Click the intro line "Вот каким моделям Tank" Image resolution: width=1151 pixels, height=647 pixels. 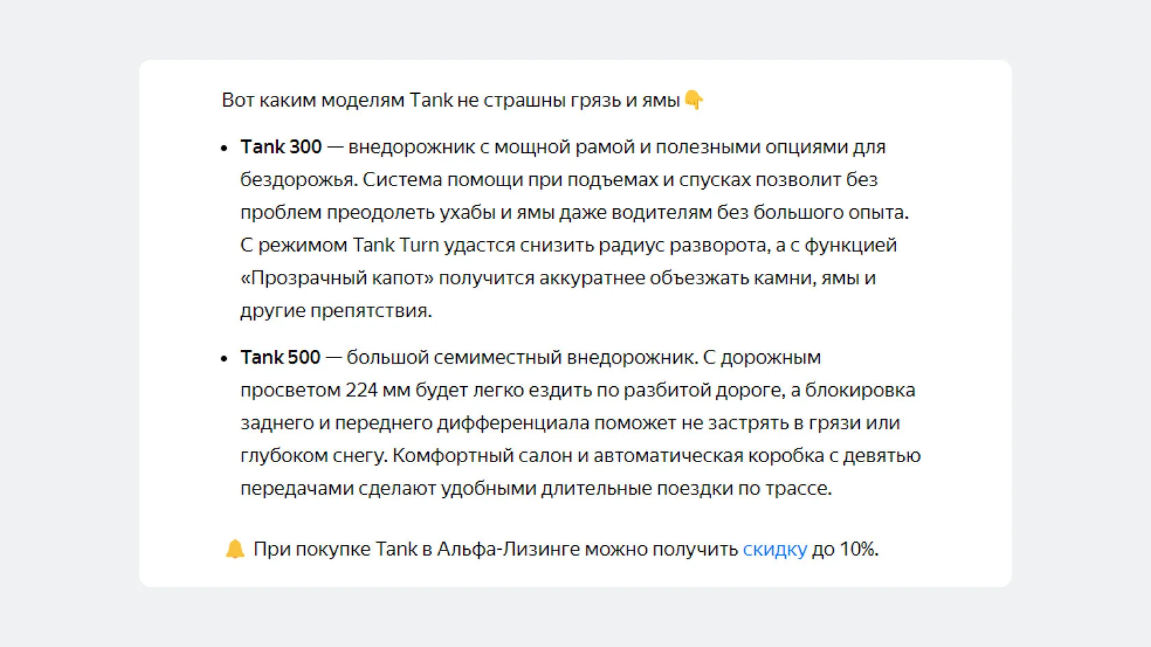(x=337, y=100)
